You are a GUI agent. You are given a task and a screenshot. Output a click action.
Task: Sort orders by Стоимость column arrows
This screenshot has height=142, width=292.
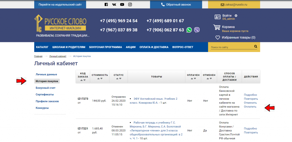pos(100,79)
